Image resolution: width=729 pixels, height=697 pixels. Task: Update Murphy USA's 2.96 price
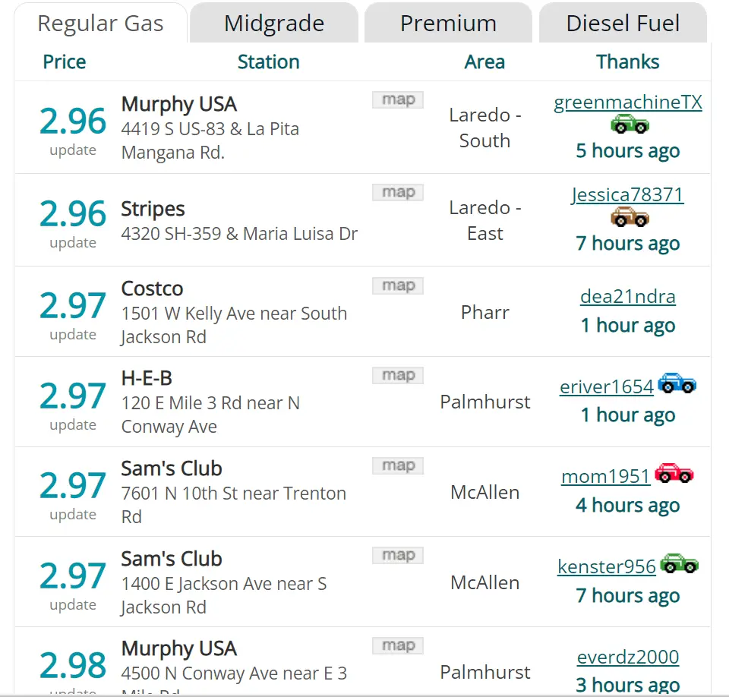(x=72, y=150)
